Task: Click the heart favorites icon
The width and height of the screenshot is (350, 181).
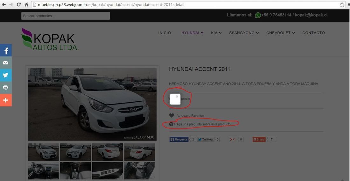Action: (171, 116)
